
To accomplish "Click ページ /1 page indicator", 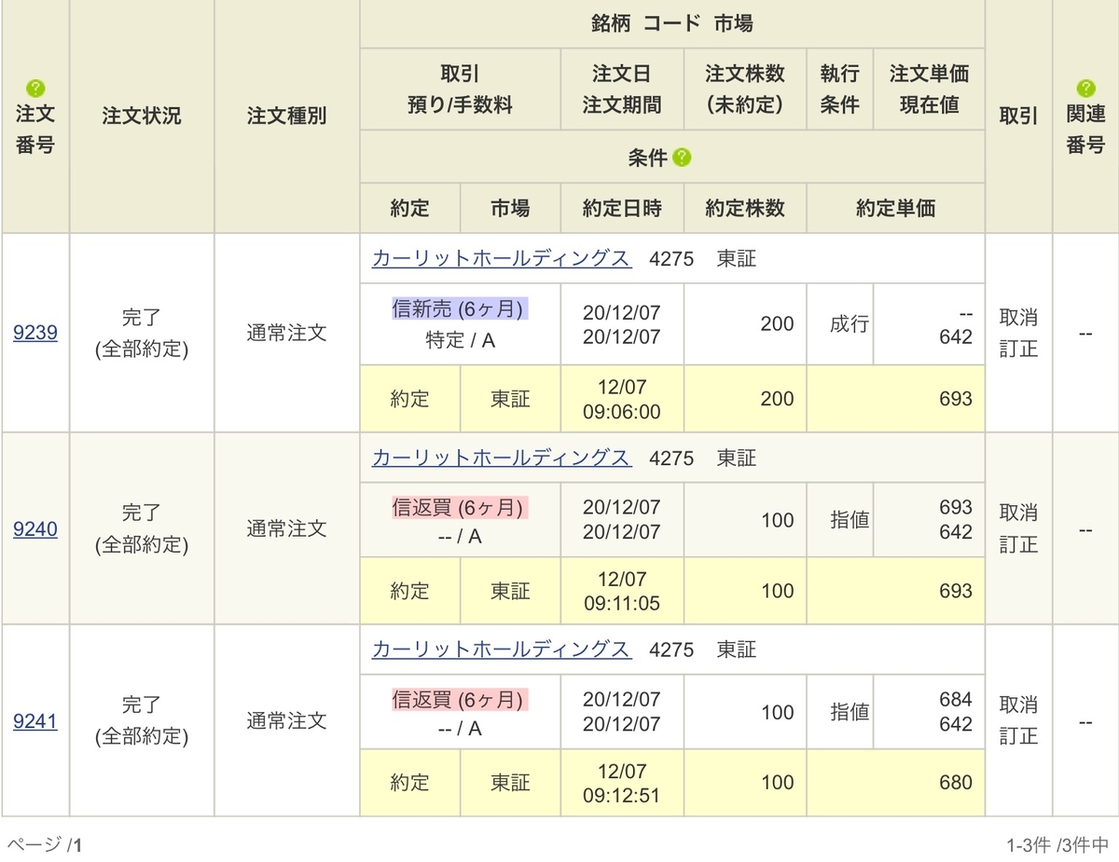I will click(44, 845).
